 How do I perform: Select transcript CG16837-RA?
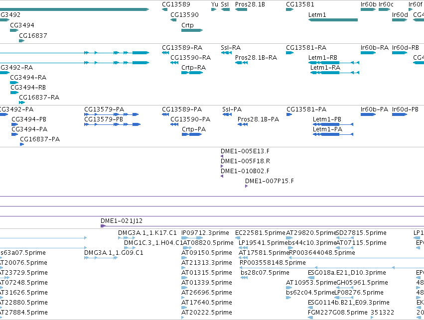click(x=39, y=98)
